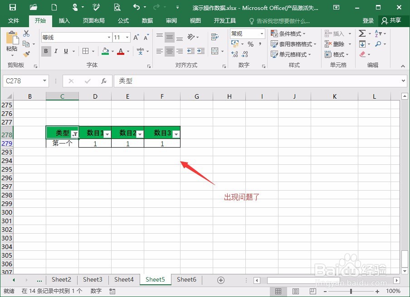The width and height of the screenshot is (410, 297).
Task: Click the Open folder icon in quick access toolbar
Action: pyautogui.click(x=33, y=7)
